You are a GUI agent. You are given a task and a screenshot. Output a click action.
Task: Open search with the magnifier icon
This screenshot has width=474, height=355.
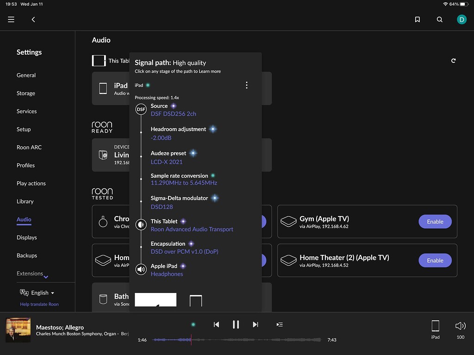pyautogui.click(x=439, y=19)
